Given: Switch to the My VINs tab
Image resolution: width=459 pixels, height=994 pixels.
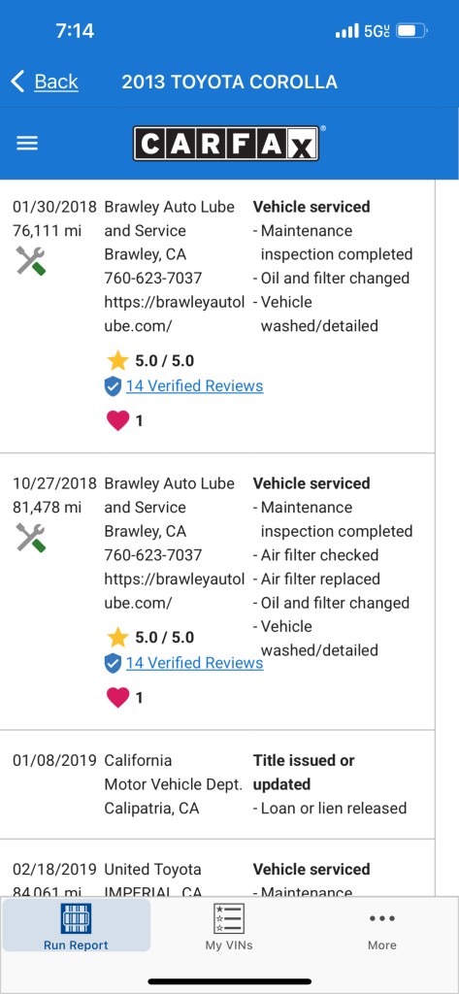Looking at the screenshot, I should click(x=229, y=925).
